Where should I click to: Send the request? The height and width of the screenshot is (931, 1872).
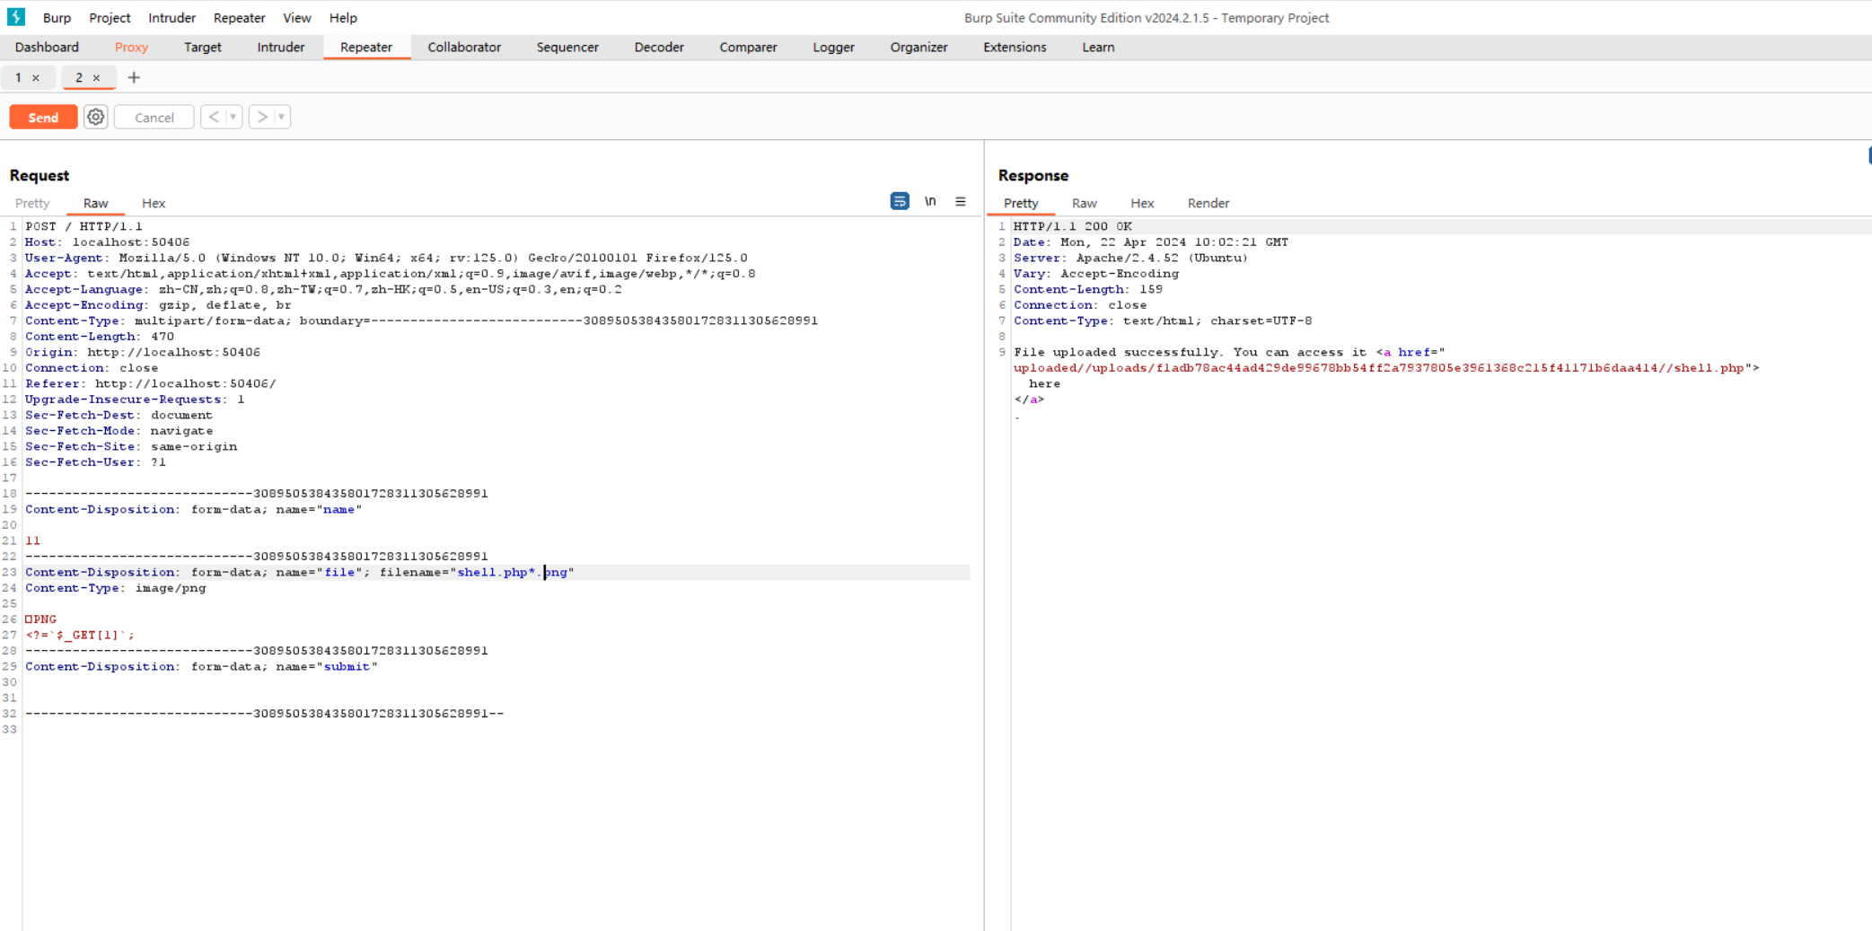[x=43, y=118]
